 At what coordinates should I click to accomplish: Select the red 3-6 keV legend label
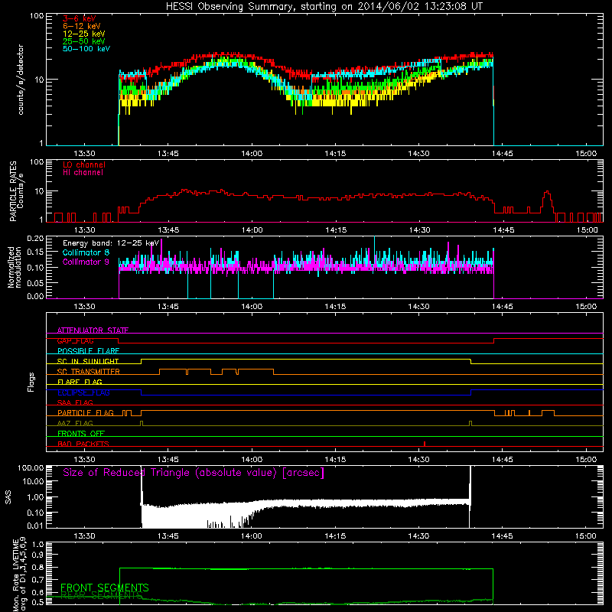point(79,18)
